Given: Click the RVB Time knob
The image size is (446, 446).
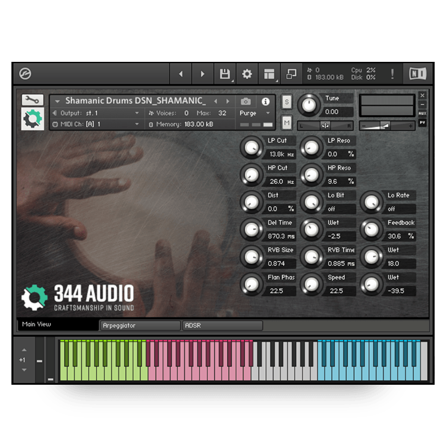Looking at the screenshot, I should pyautogui.click(x=312, y=256).
